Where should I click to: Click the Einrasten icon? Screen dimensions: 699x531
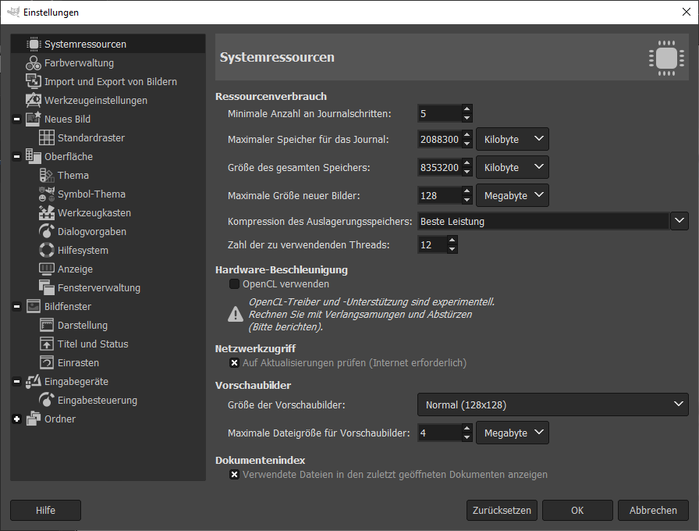pos(47,363)
